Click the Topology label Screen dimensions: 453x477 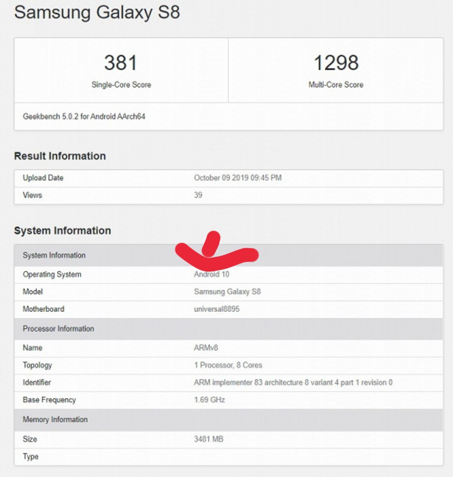(x=37, y=365)
